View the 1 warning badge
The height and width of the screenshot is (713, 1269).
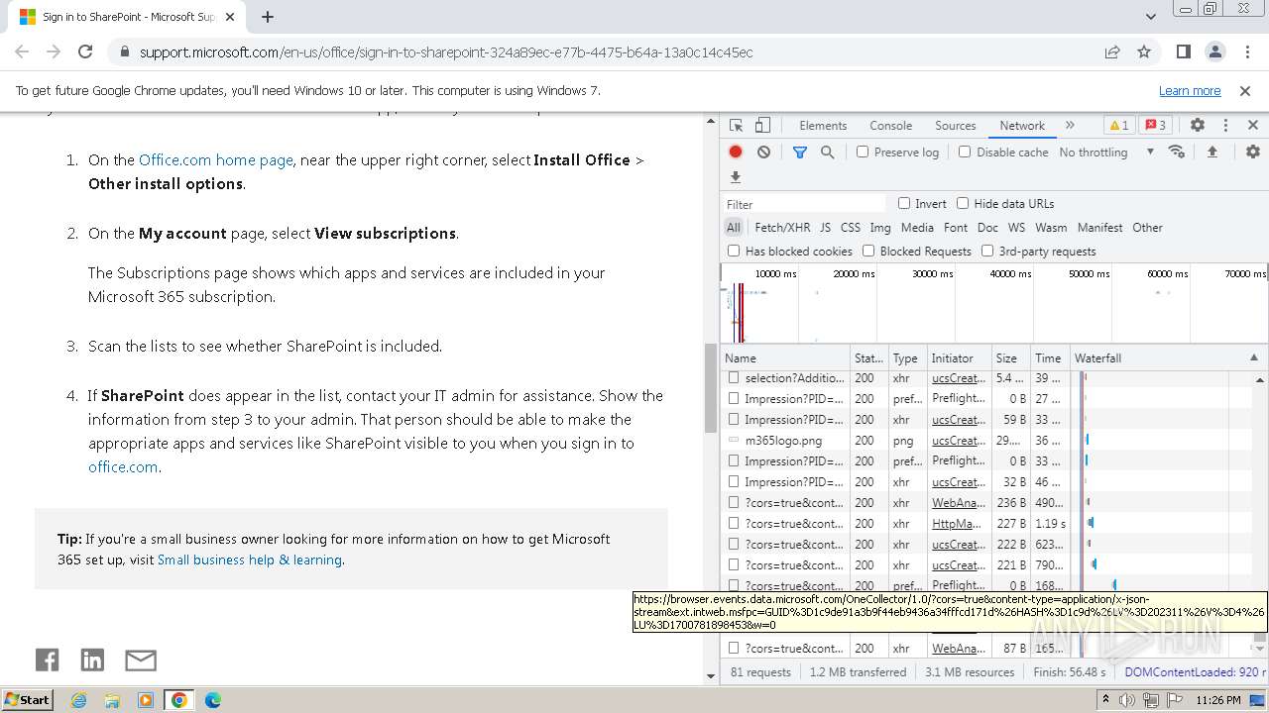[x=1119, y=126]
